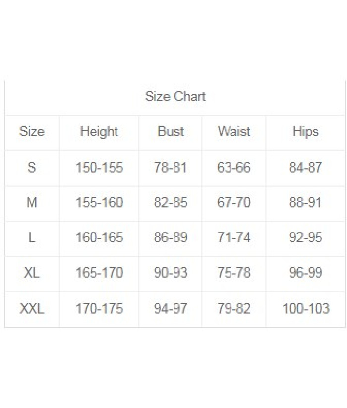
Task: Click hips cell 100-103
Action: (x=306, y=308)
